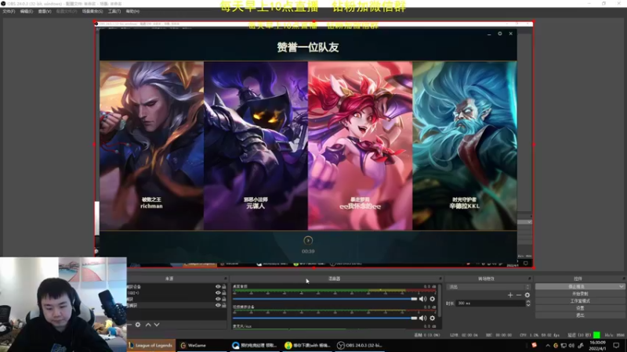Click the green stream status indicator square

[x=596, y=336]
